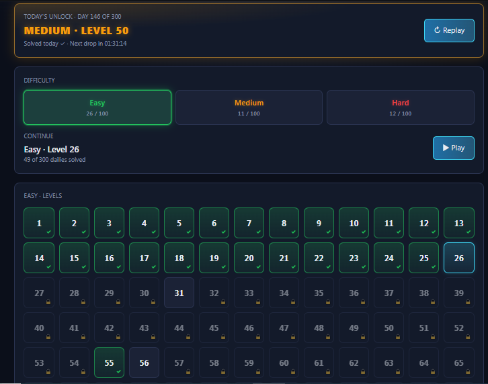Select the Easy difficulty tab
488x384 pixels.
tap(97, 107)
